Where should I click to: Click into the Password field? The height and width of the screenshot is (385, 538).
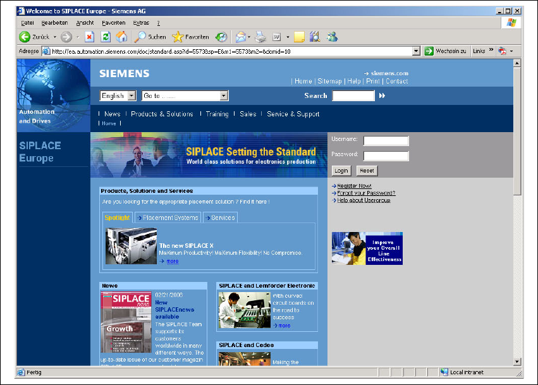click(386, 156)
